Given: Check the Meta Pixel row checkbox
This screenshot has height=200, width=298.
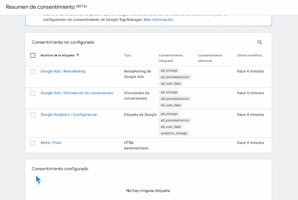Looking at the screenshot, I should point(33,143).
